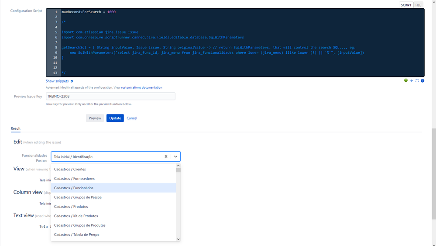
Task: Select Cadastros / Funcionários option
Action: [113, 188]
